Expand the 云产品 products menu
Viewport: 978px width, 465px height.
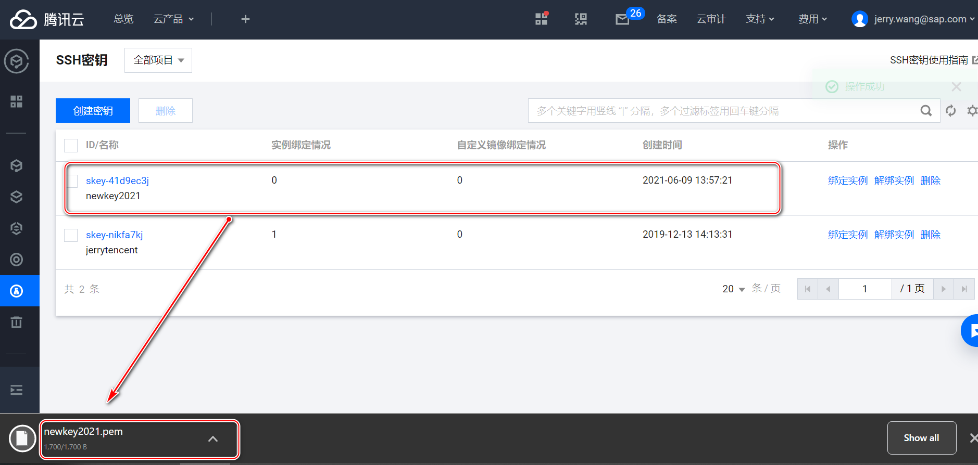(x=173, y=19)
